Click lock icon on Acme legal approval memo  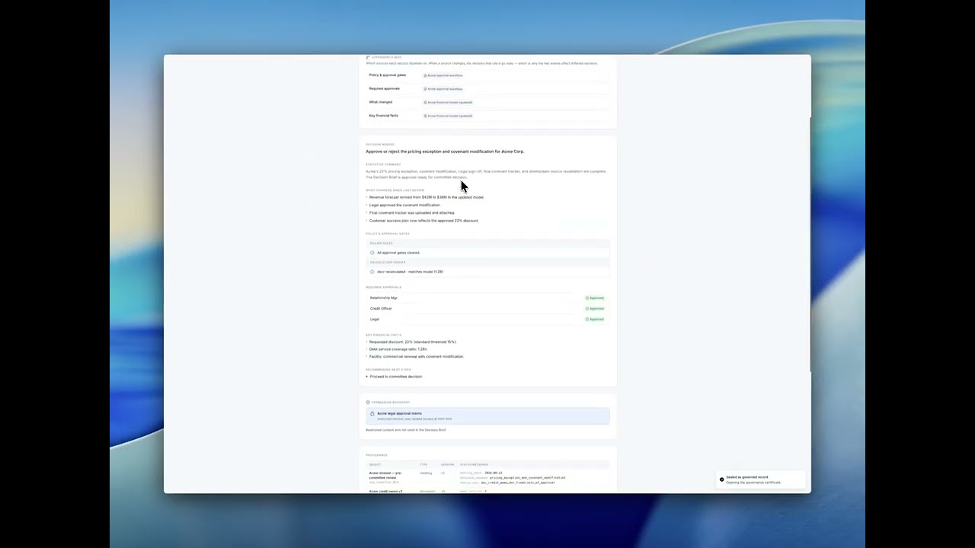pos(372,414)
